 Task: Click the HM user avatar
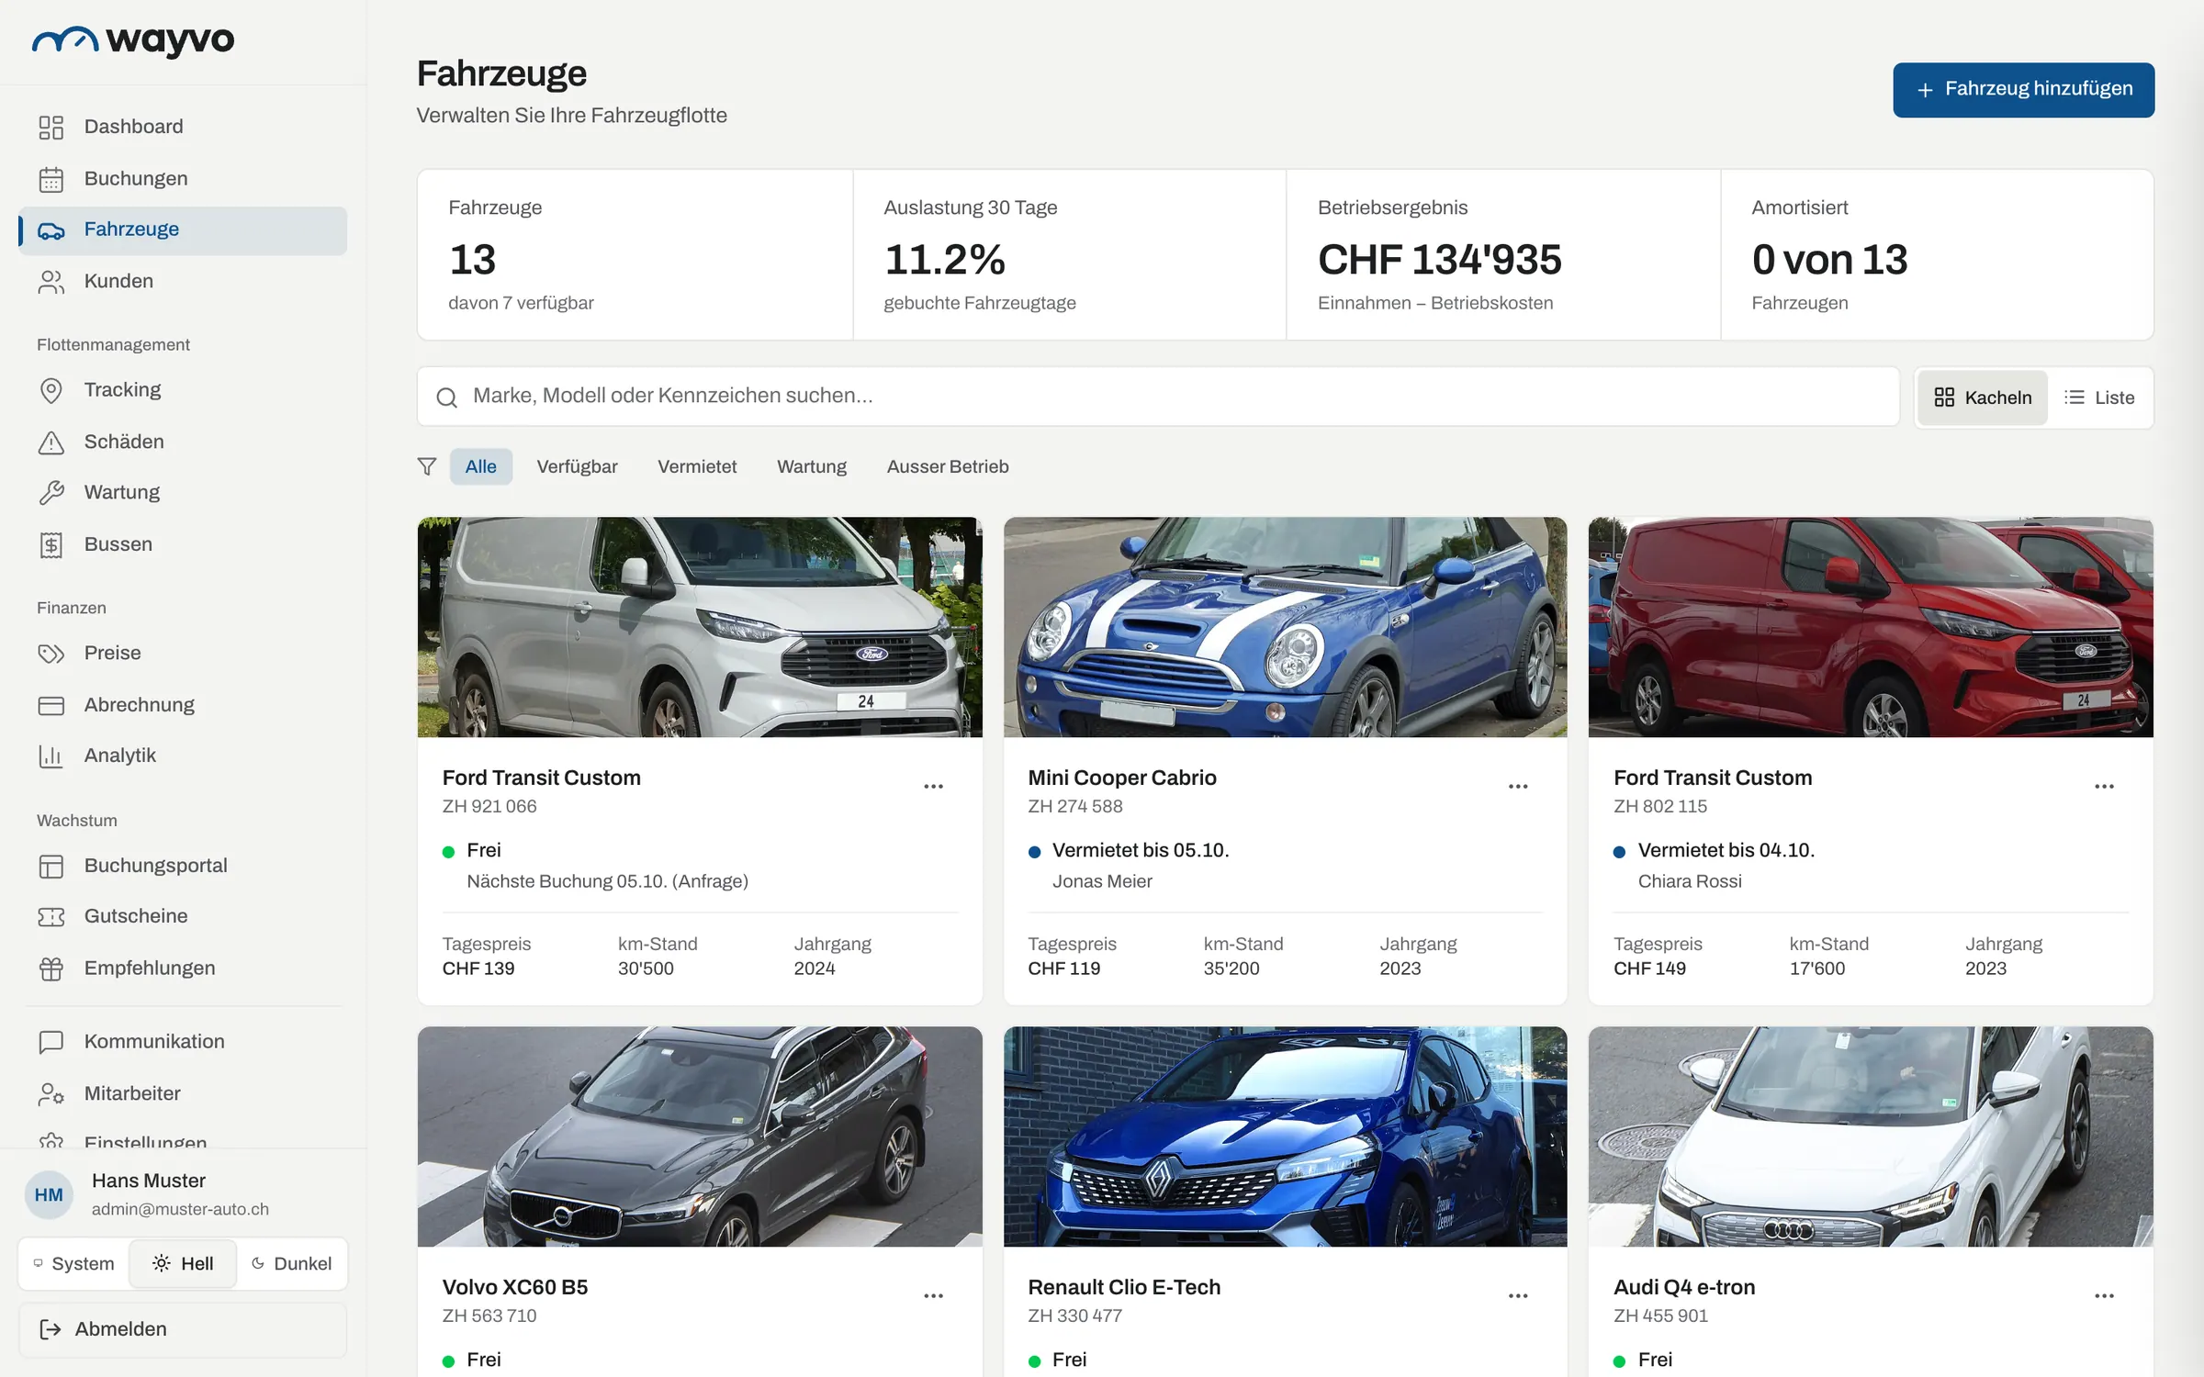(49, 1194)
